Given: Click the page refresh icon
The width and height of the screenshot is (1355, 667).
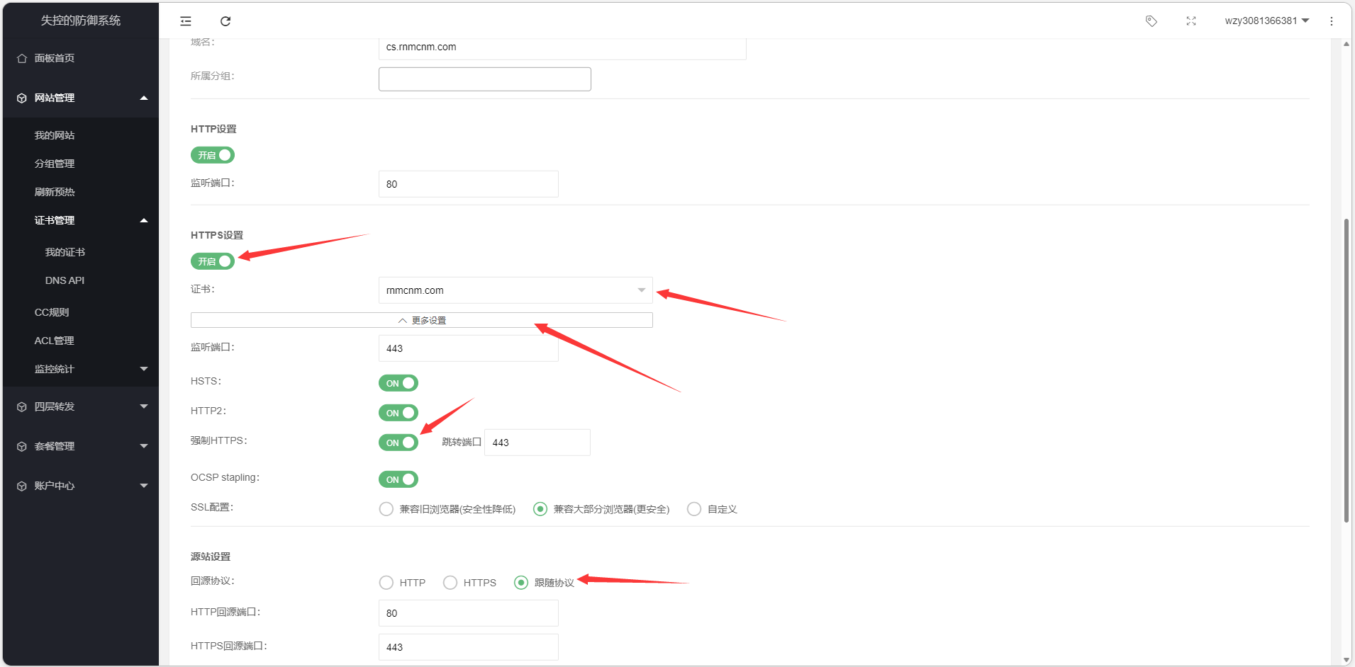Looking at the screenshot, I should [225, 21].
